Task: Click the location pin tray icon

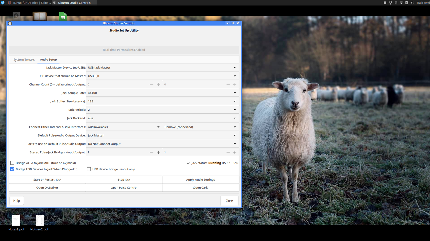Action: 390,3
